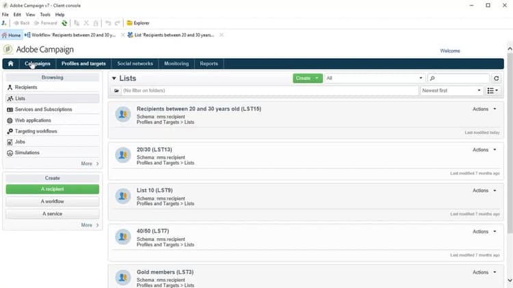Switch to the Monitoring tab
Screen dimensions: 513x288
pos(176,64)
